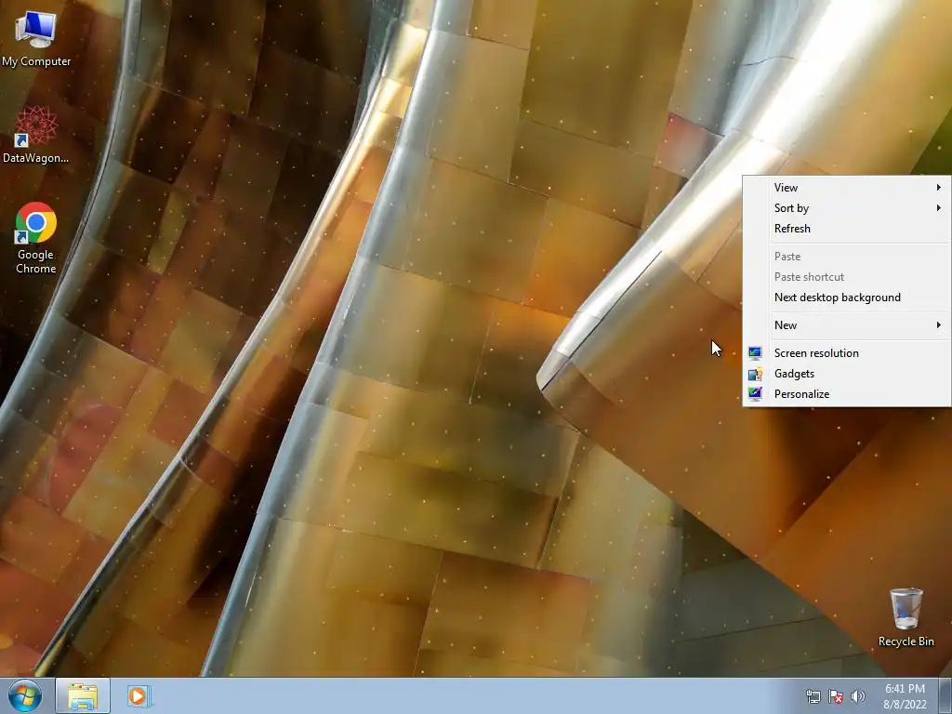Screen dimensions: 952x714
Task: Open the Action Center flag icon
Action: [836, 696]
